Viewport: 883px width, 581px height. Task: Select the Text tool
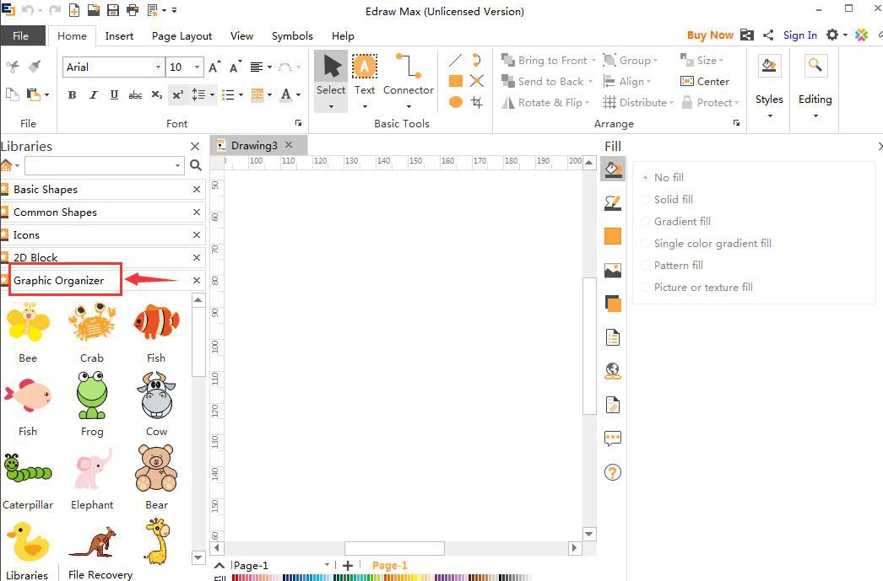365,80
